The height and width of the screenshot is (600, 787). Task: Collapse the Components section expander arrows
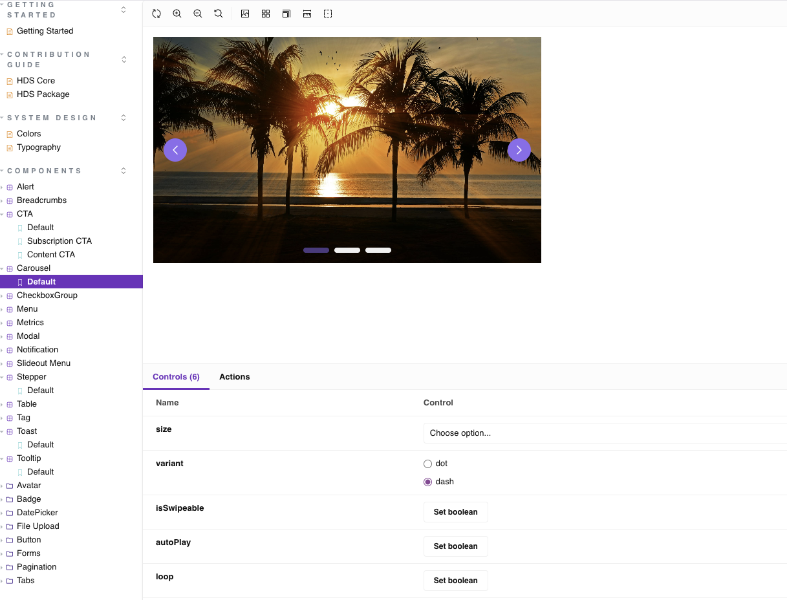click(124, 171)
